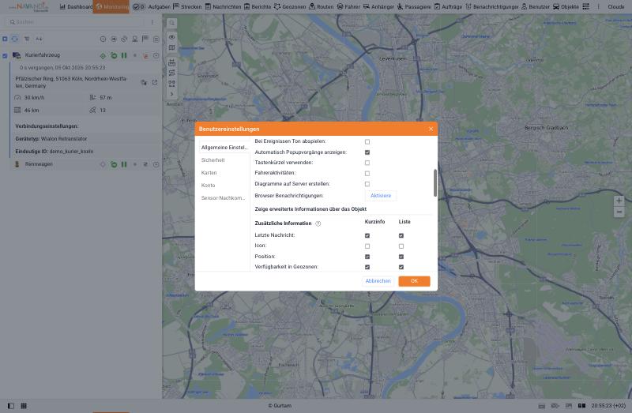Screen dimensions: 632x413
Task: Open the Anhänger menu item
Action: pos(378,6)
